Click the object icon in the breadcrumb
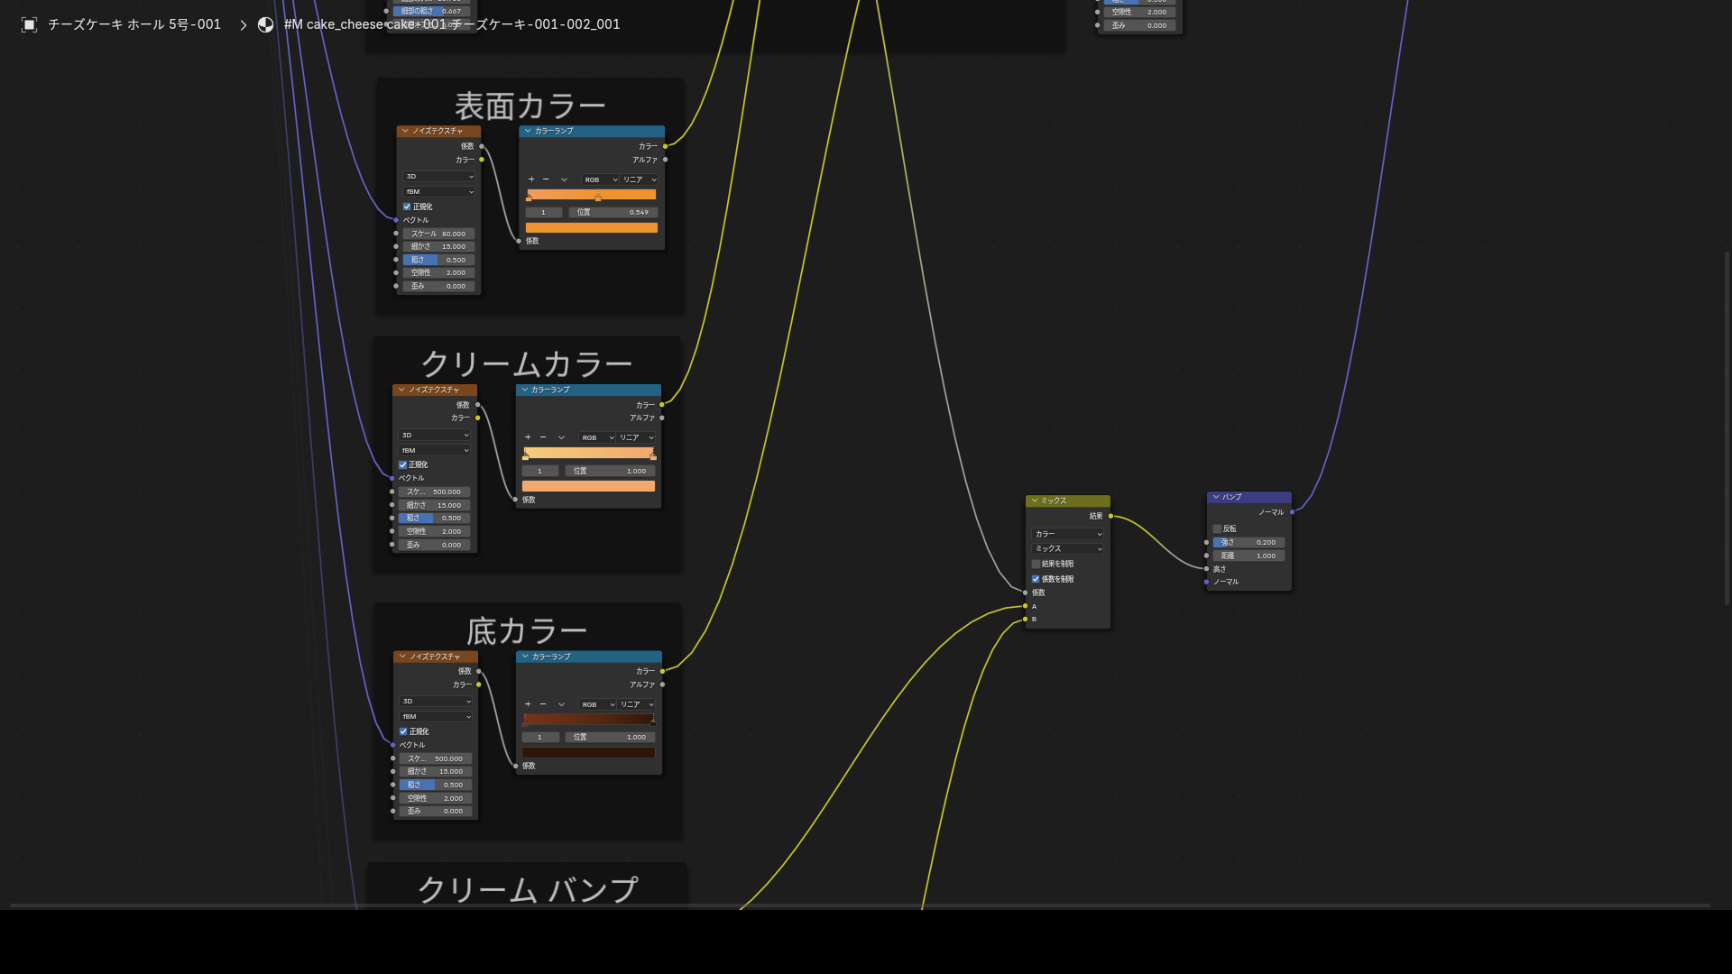The width and height of the screenshot is (1732, 974). point(29,24)
